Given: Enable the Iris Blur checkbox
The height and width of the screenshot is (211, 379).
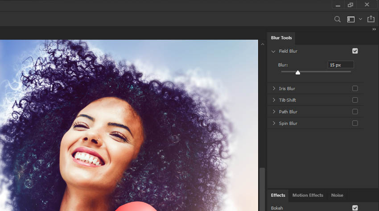Looking at the screenshot, I should point(355,88).
